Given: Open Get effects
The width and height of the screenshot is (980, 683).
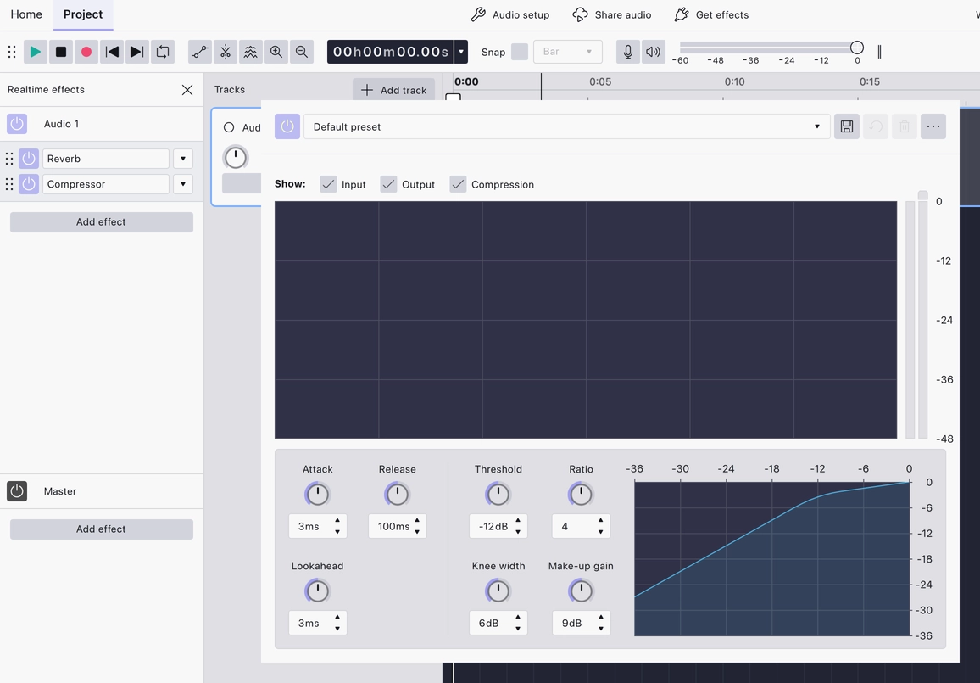Looking at the screenshot, I should [x=711, y=14].
